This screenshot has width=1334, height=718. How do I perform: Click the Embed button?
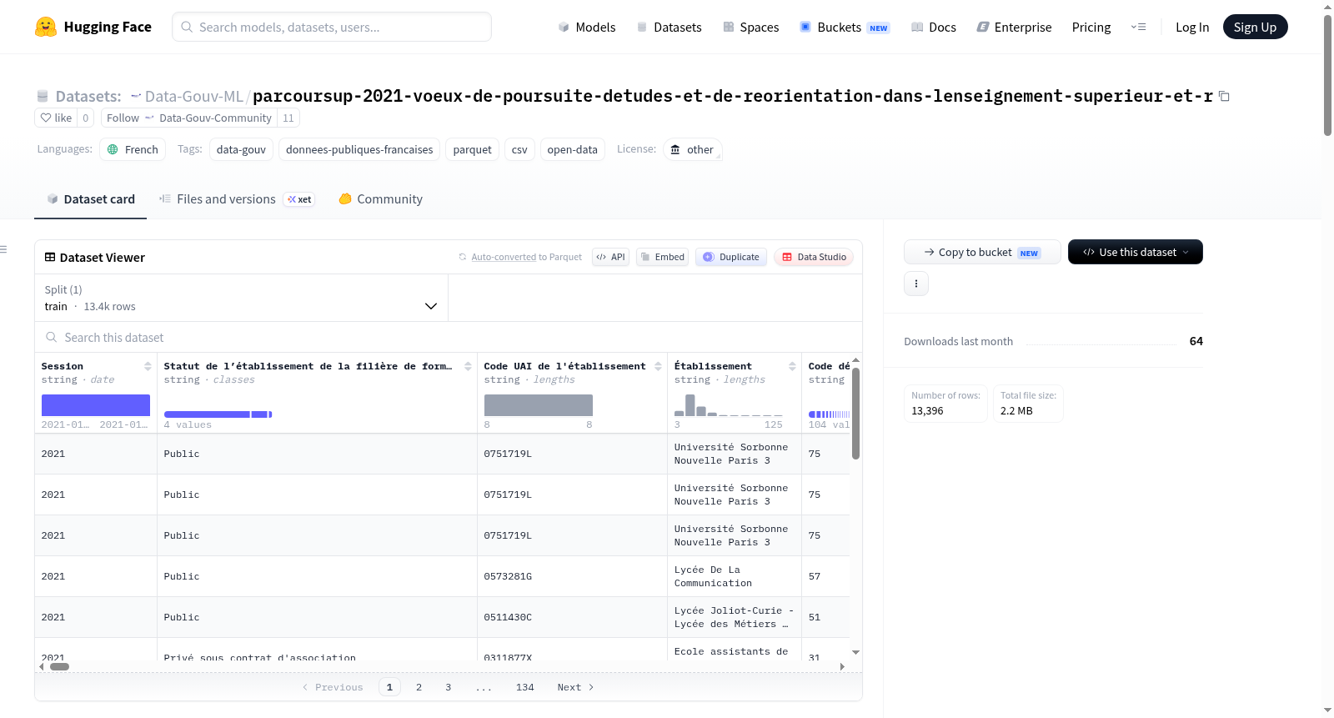pos(663,257)
